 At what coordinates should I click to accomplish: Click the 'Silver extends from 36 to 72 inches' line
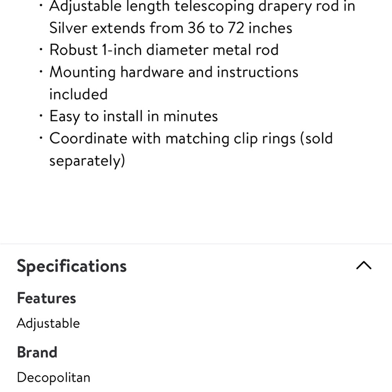[x=171, y=28]
